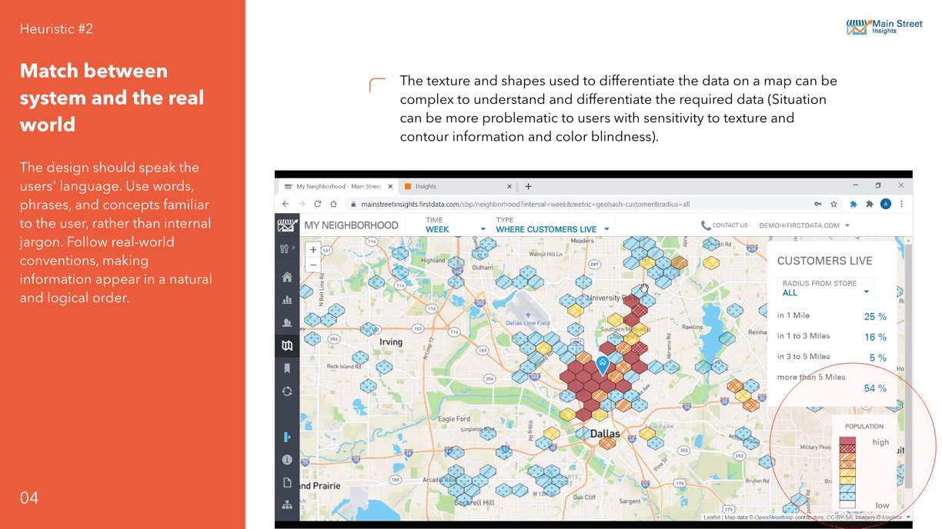Screen dimensions: 942x529
Task: Open the Radius From Store dropdown
Action: click(825, 288)
